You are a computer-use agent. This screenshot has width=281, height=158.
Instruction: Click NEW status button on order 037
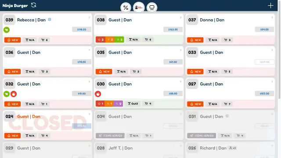(195, 40)
